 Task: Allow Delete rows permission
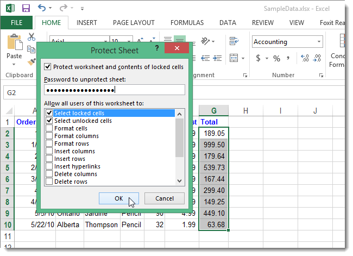49,182
